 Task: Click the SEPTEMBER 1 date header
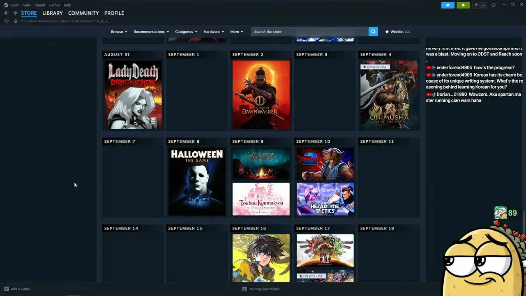184,55
